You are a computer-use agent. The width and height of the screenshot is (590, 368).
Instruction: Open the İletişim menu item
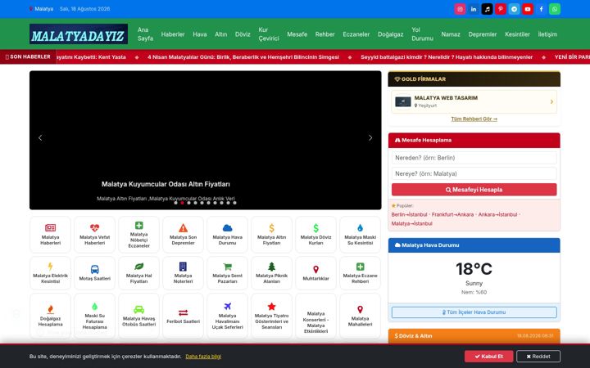tap(547, 34)
